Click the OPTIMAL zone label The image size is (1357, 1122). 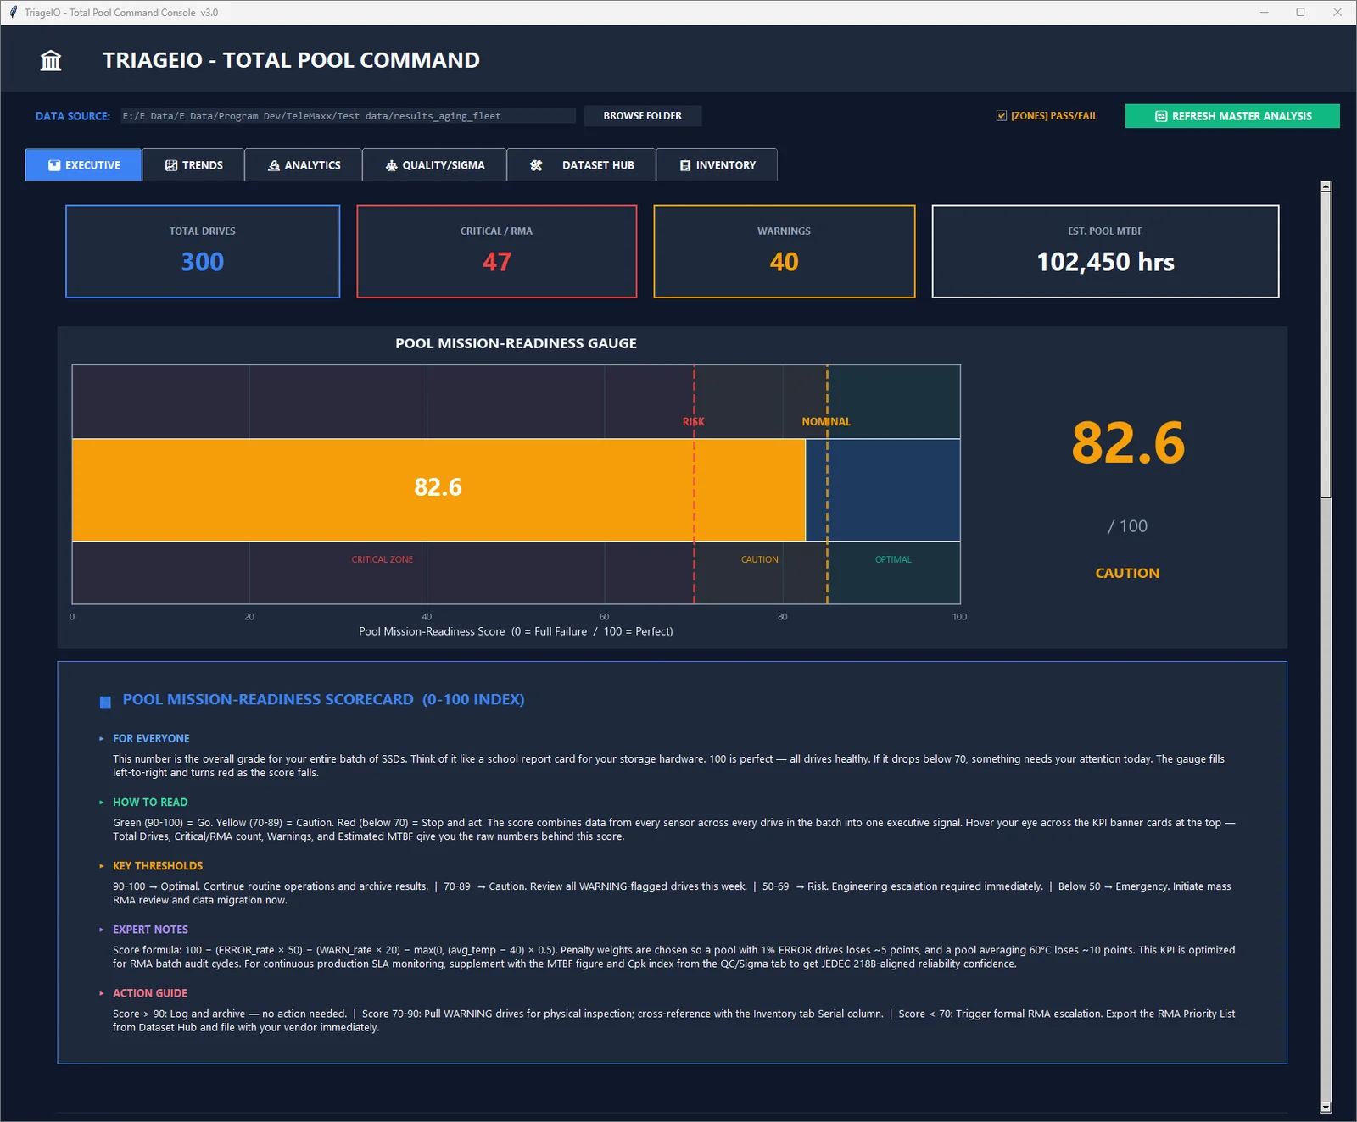(893, 559)
